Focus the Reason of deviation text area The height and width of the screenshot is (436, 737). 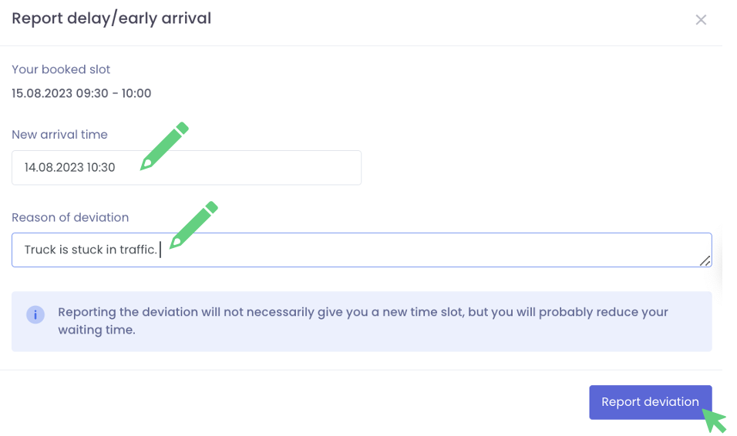pyautogui.click(x=432, y=250)
